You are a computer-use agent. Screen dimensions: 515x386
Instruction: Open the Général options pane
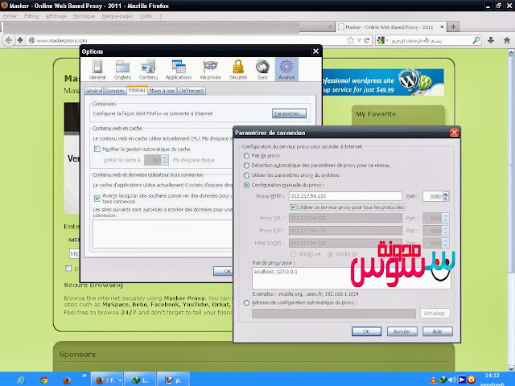97,70
